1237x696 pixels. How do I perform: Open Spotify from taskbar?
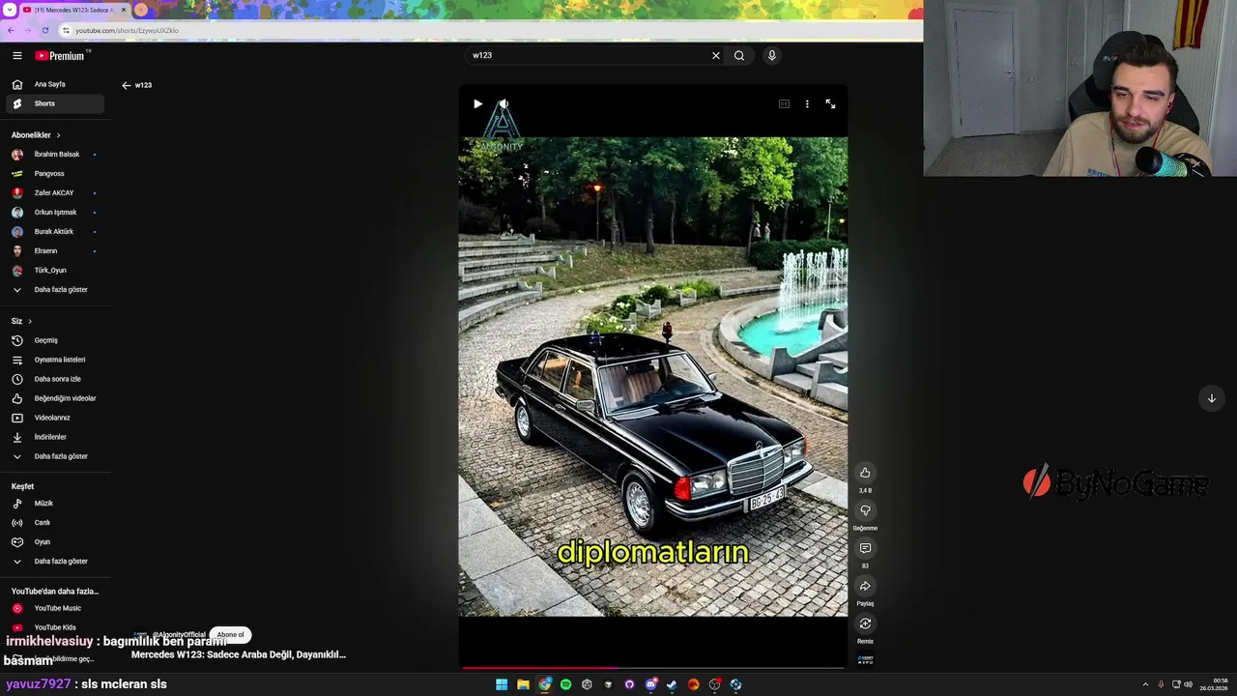click(x=565, y=684)
